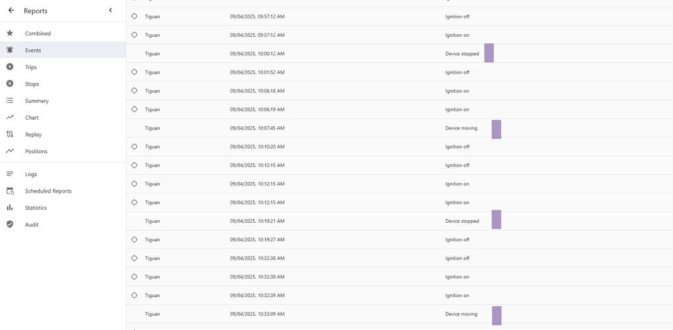Open the Replay route icon
The width and height of the screenshot is (673, 330).
10,134
